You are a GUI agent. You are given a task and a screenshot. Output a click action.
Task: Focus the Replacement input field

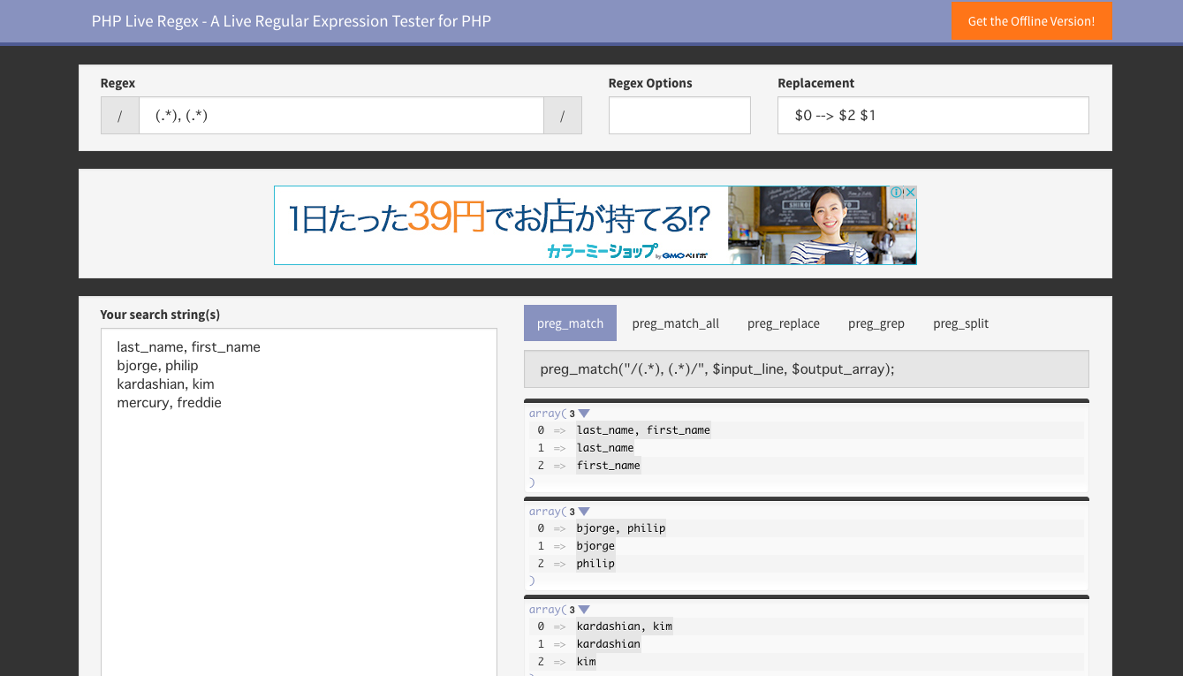[933, 116]
